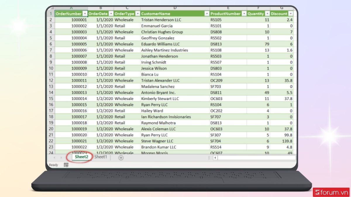This screenshot has height=197, width=351.
Task: Select the Madalena Sanchez cell
Action: (175, 86)
